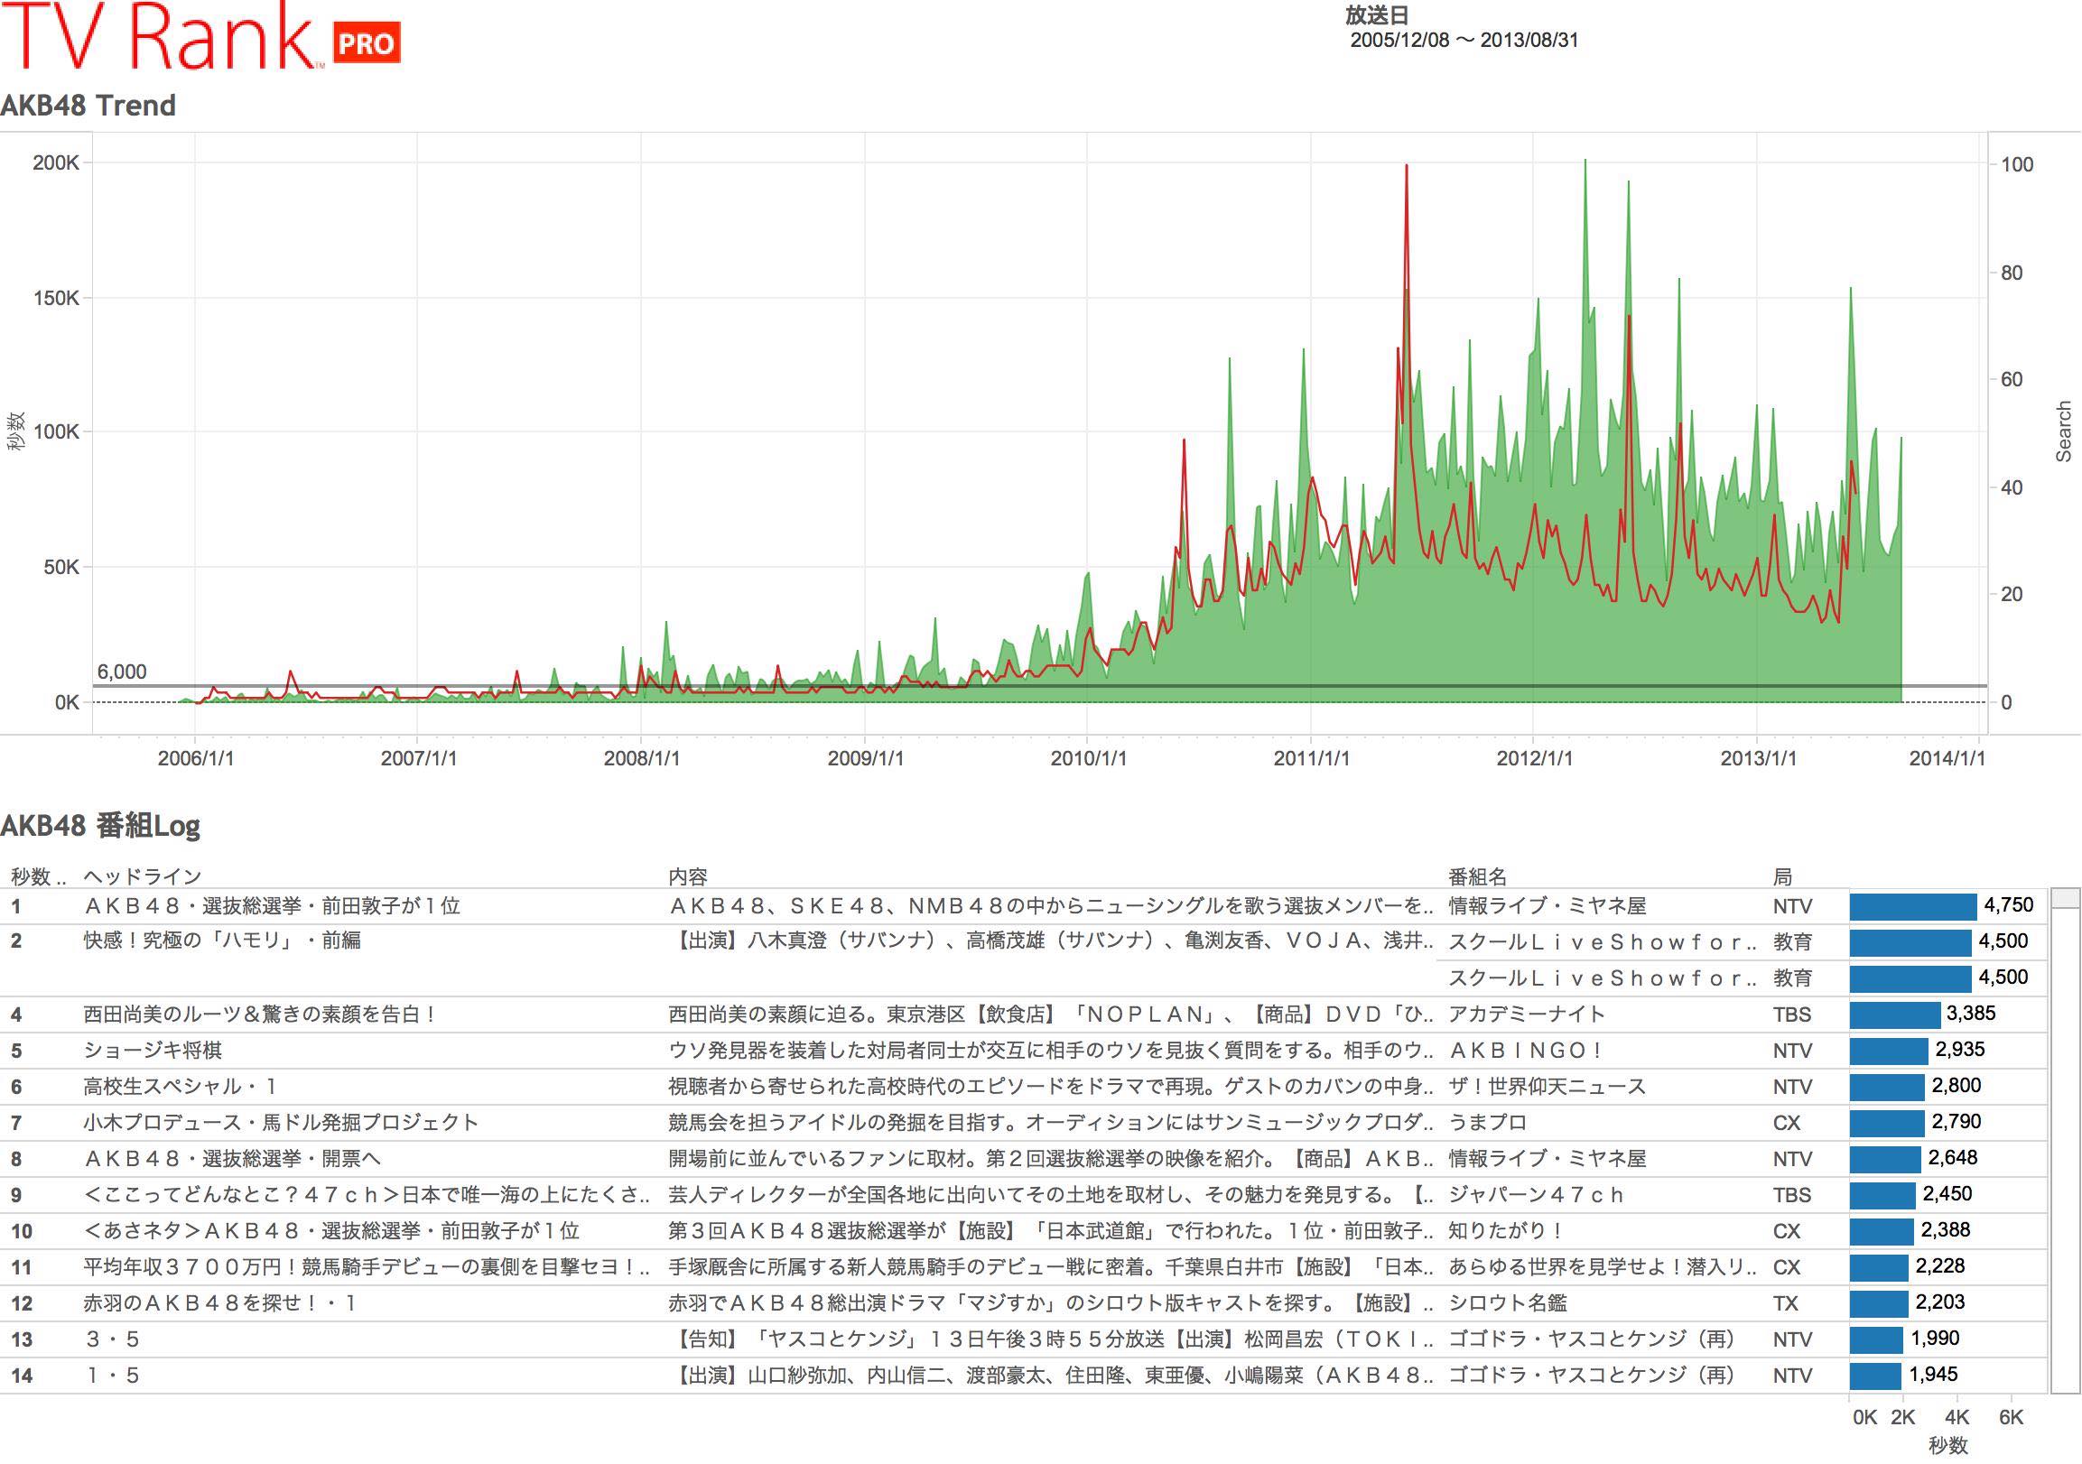
Task: Click the 競馬会を担うアイドルの発掘 content cell
Action: pos(1052,1122)
